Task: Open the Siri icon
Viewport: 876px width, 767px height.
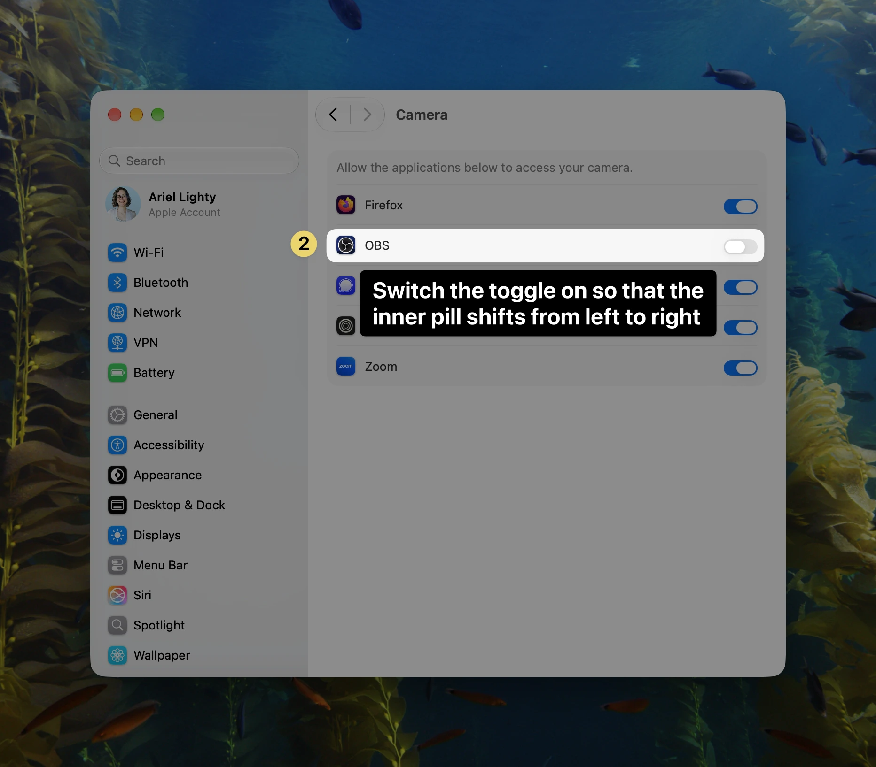Action: click(x=117, y=595)
